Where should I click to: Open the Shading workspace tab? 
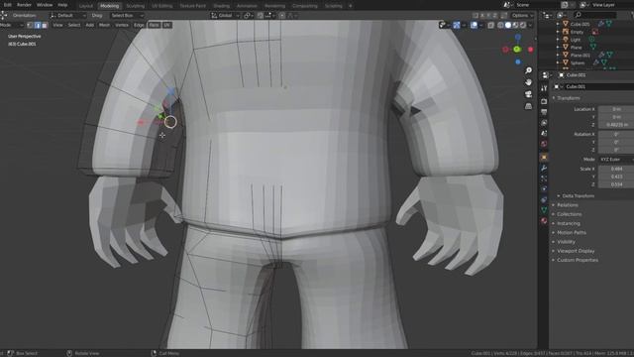(221, 6)
